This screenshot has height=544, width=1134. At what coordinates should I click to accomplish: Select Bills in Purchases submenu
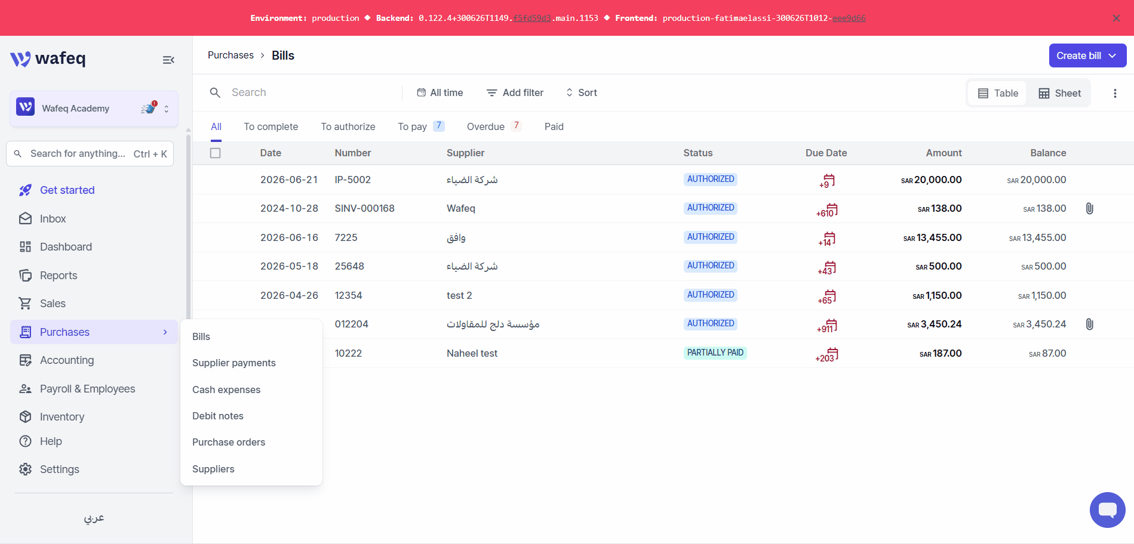(x=201, y=336)
